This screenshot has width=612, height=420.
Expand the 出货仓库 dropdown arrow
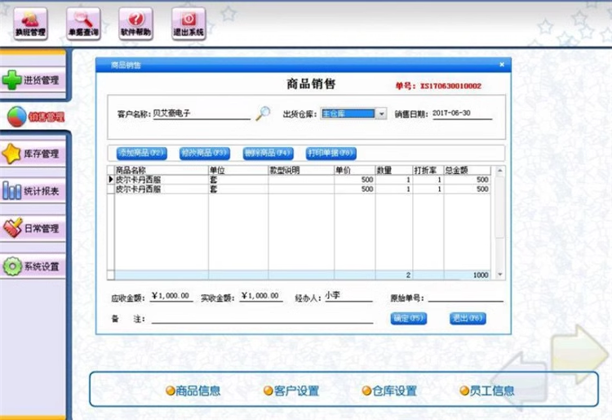coord(381,114)
